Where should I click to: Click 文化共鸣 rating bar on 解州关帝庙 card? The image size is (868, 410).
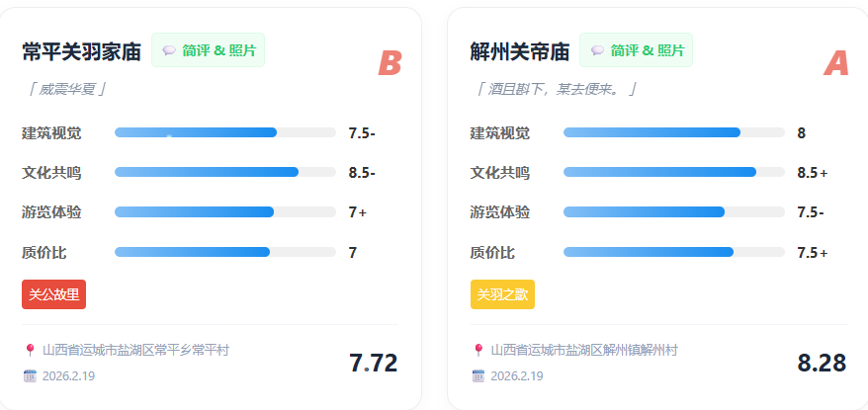pos(672,172)
